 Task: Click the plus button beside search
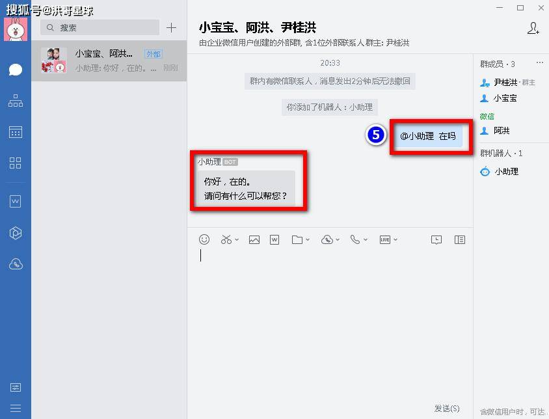(171, 27)
